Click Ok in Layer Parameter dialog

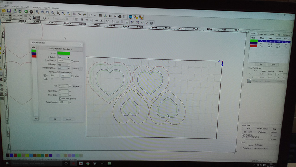click(55, 119)
